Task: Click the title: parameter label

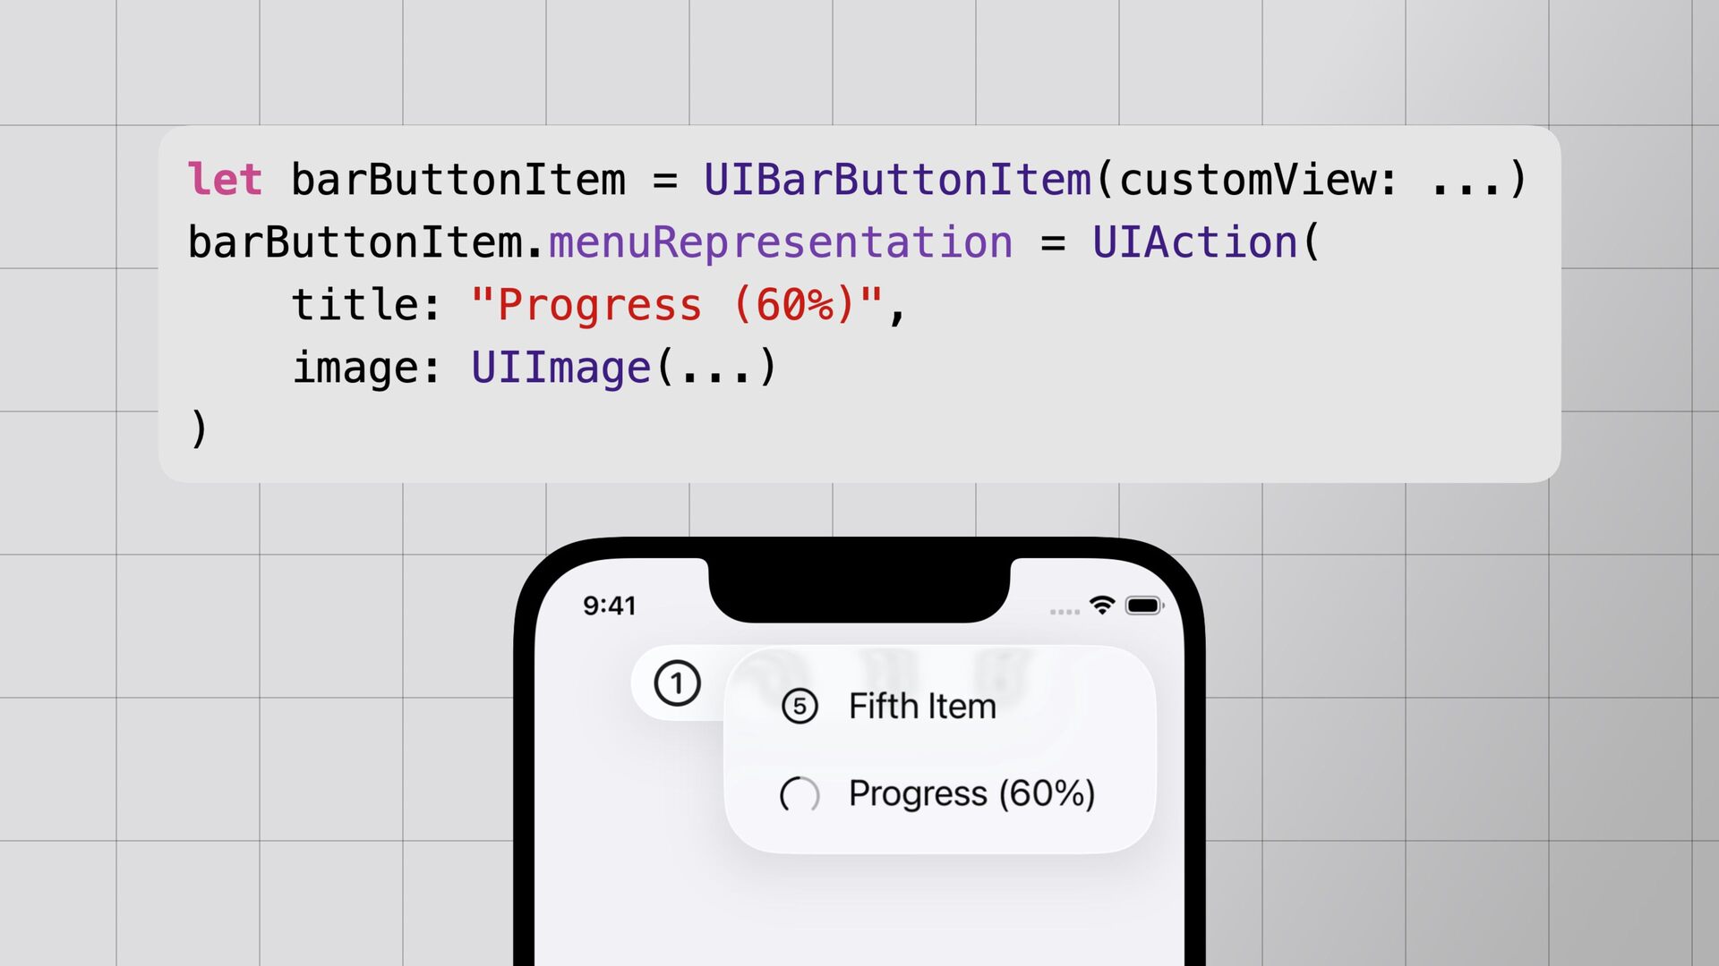Action: (367, 305)
